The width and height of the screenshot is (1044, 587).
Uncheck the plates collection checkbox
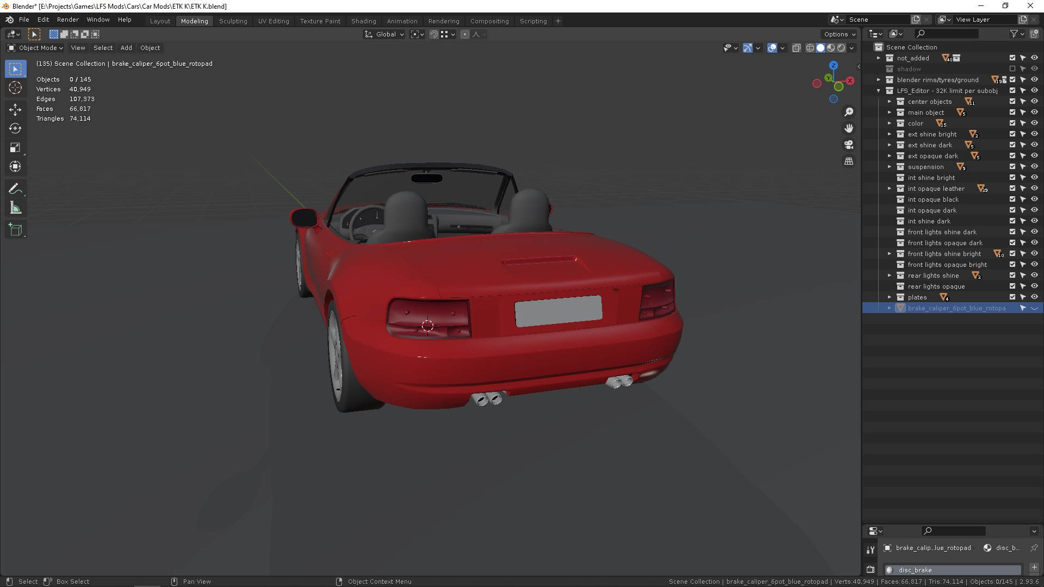pos(1012,297)
